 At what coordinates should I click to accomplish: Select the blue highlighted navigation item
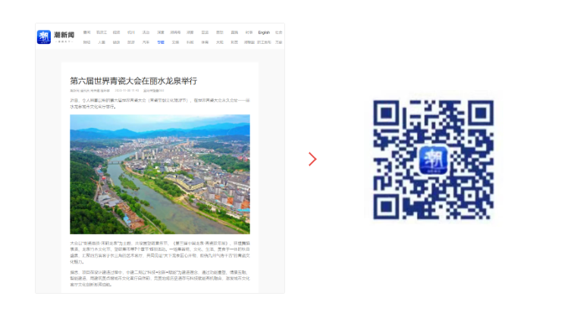(161, 42)
